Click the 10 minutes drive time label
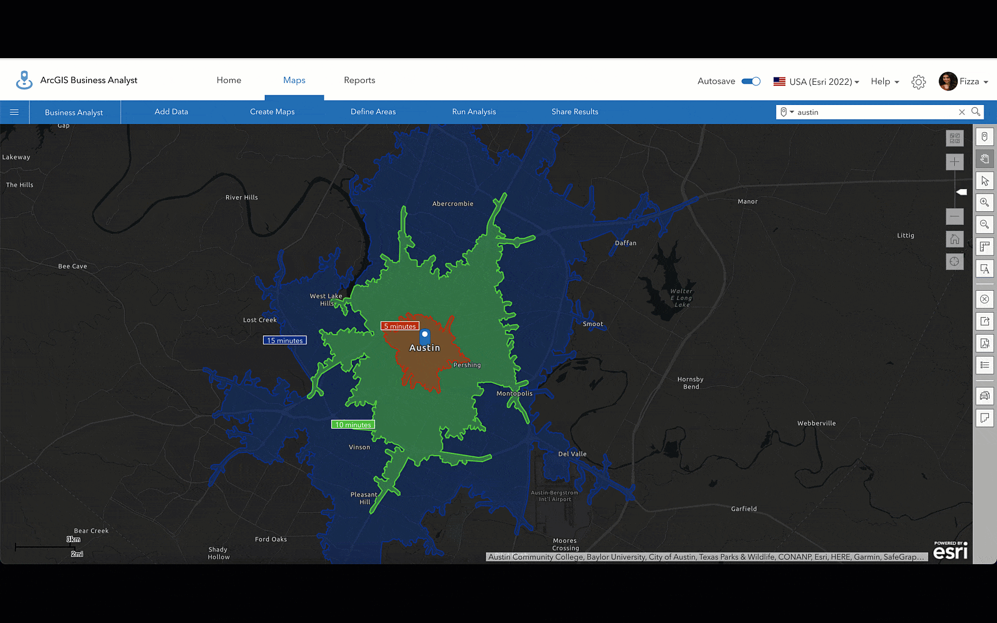997x623 pixels. pos(353,425)
